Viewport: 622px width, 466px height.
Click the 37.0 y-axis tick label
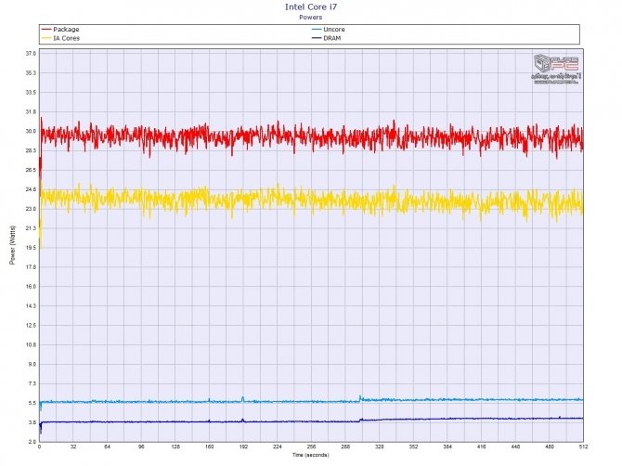31,54
